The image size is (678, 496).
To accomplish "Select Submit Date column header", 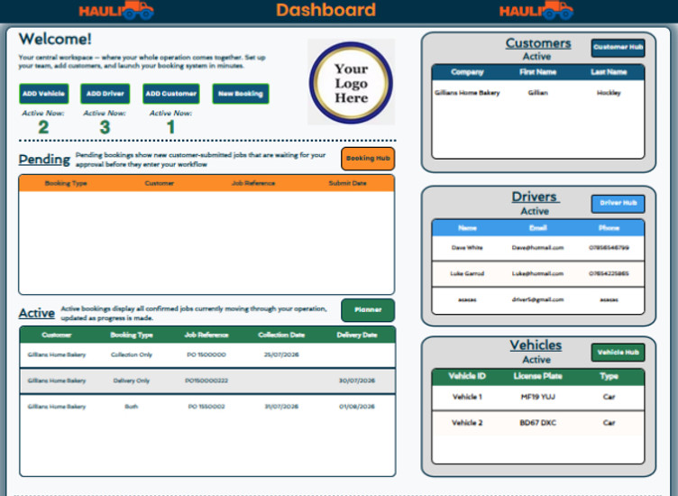I will [x=348, y=183].
